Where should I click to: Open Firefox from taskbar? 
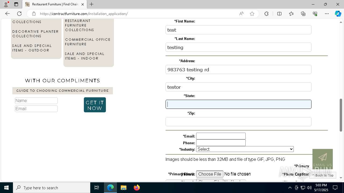[x=137, y=188]
